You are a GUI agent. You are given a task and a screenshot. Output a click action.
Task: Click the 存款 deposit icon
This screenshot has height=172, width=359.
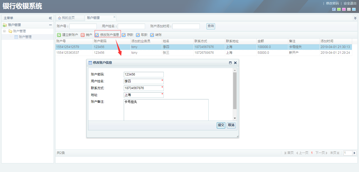(x=124, y=35)
